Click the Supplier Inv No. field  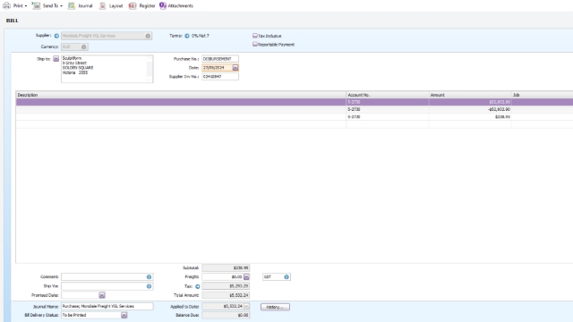point(220,76)
